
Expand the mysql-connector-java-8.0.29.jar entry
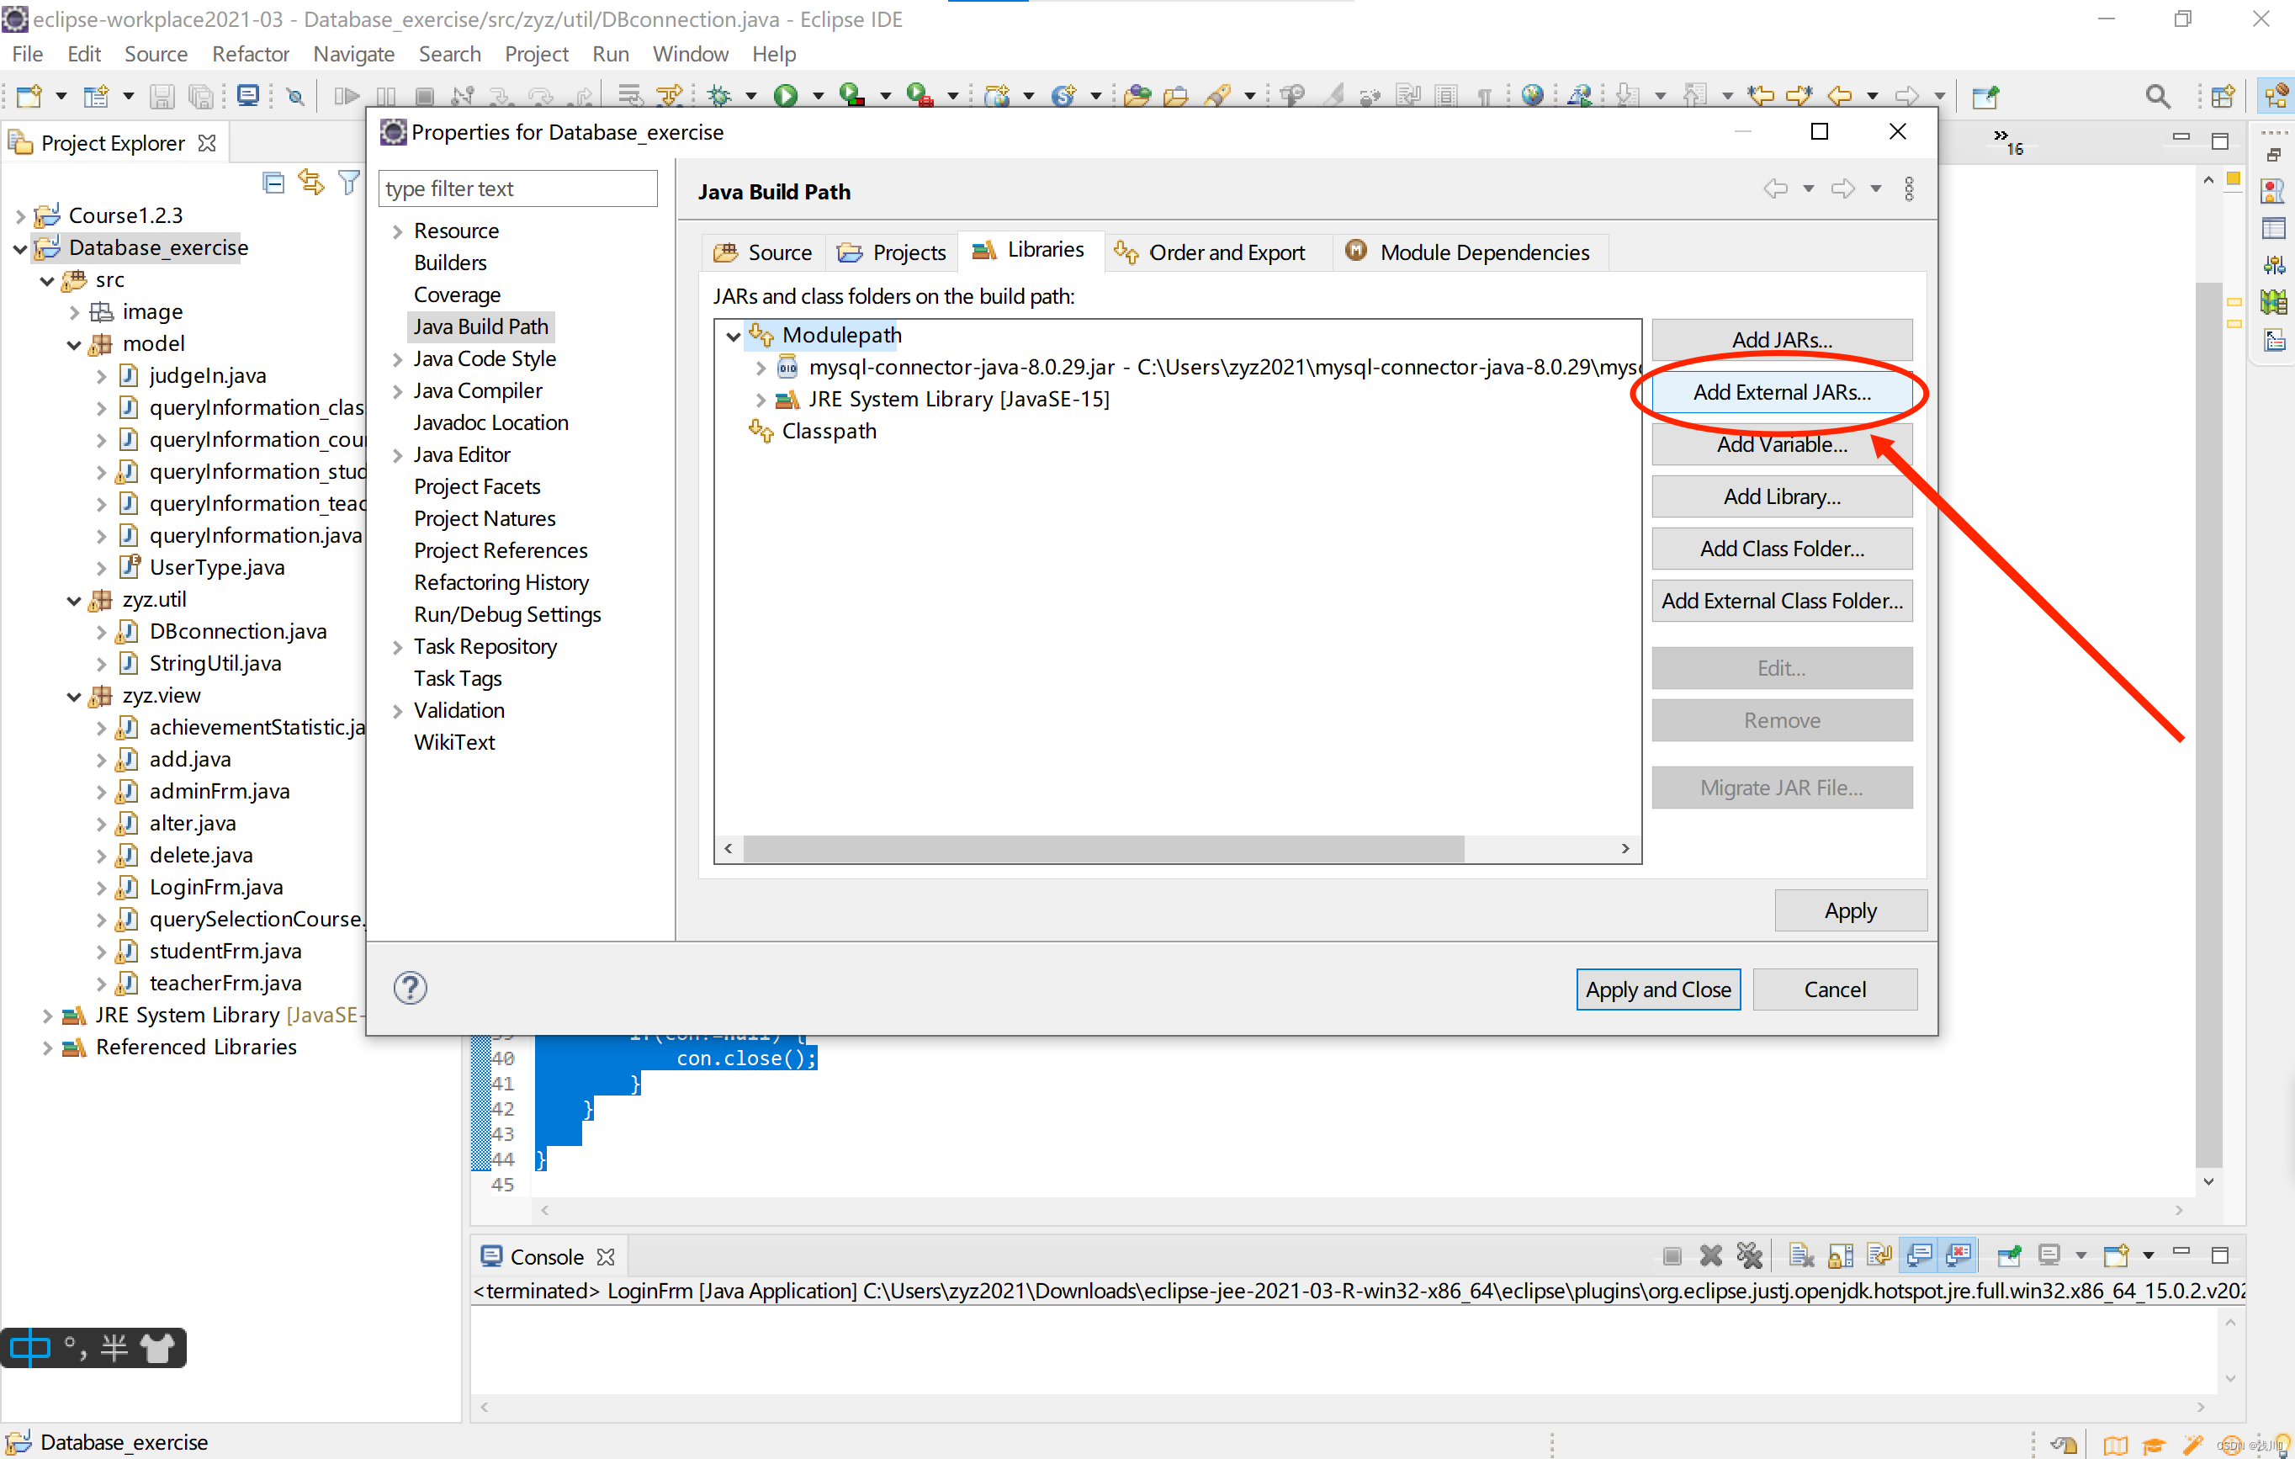pyautogui.click(x=761, y=367)
